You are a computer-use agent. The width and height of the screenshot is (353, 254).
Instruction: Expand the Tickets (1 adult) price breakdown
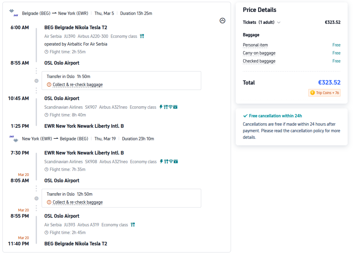[x=279, y=22]
